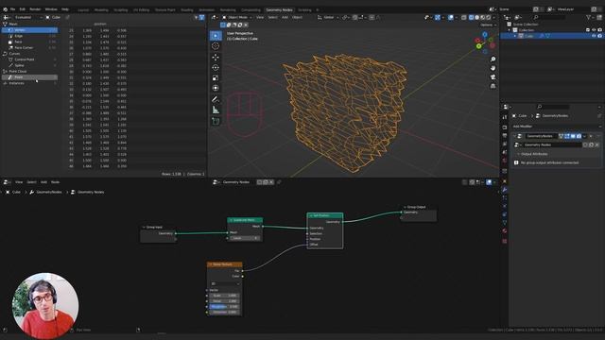Toggle rendered viewport shading
Viewport: 605px width, 340px height.
tap(489, 17)
